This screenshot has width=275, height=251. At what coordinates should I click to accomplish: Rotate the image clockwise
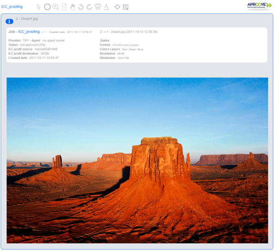[89, 7]
